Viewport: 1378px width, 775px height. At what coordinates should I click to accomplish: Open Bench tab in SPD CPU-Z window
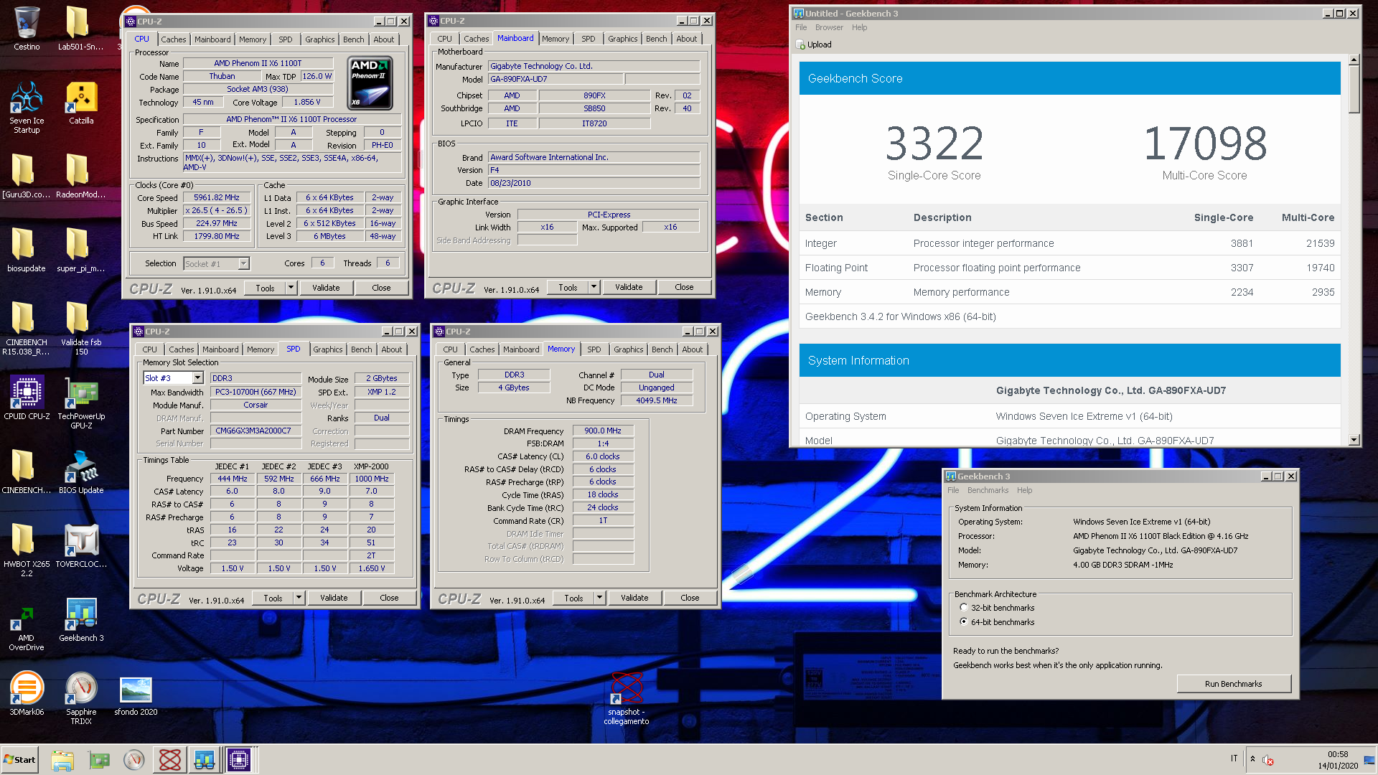(x=361, y=349)
